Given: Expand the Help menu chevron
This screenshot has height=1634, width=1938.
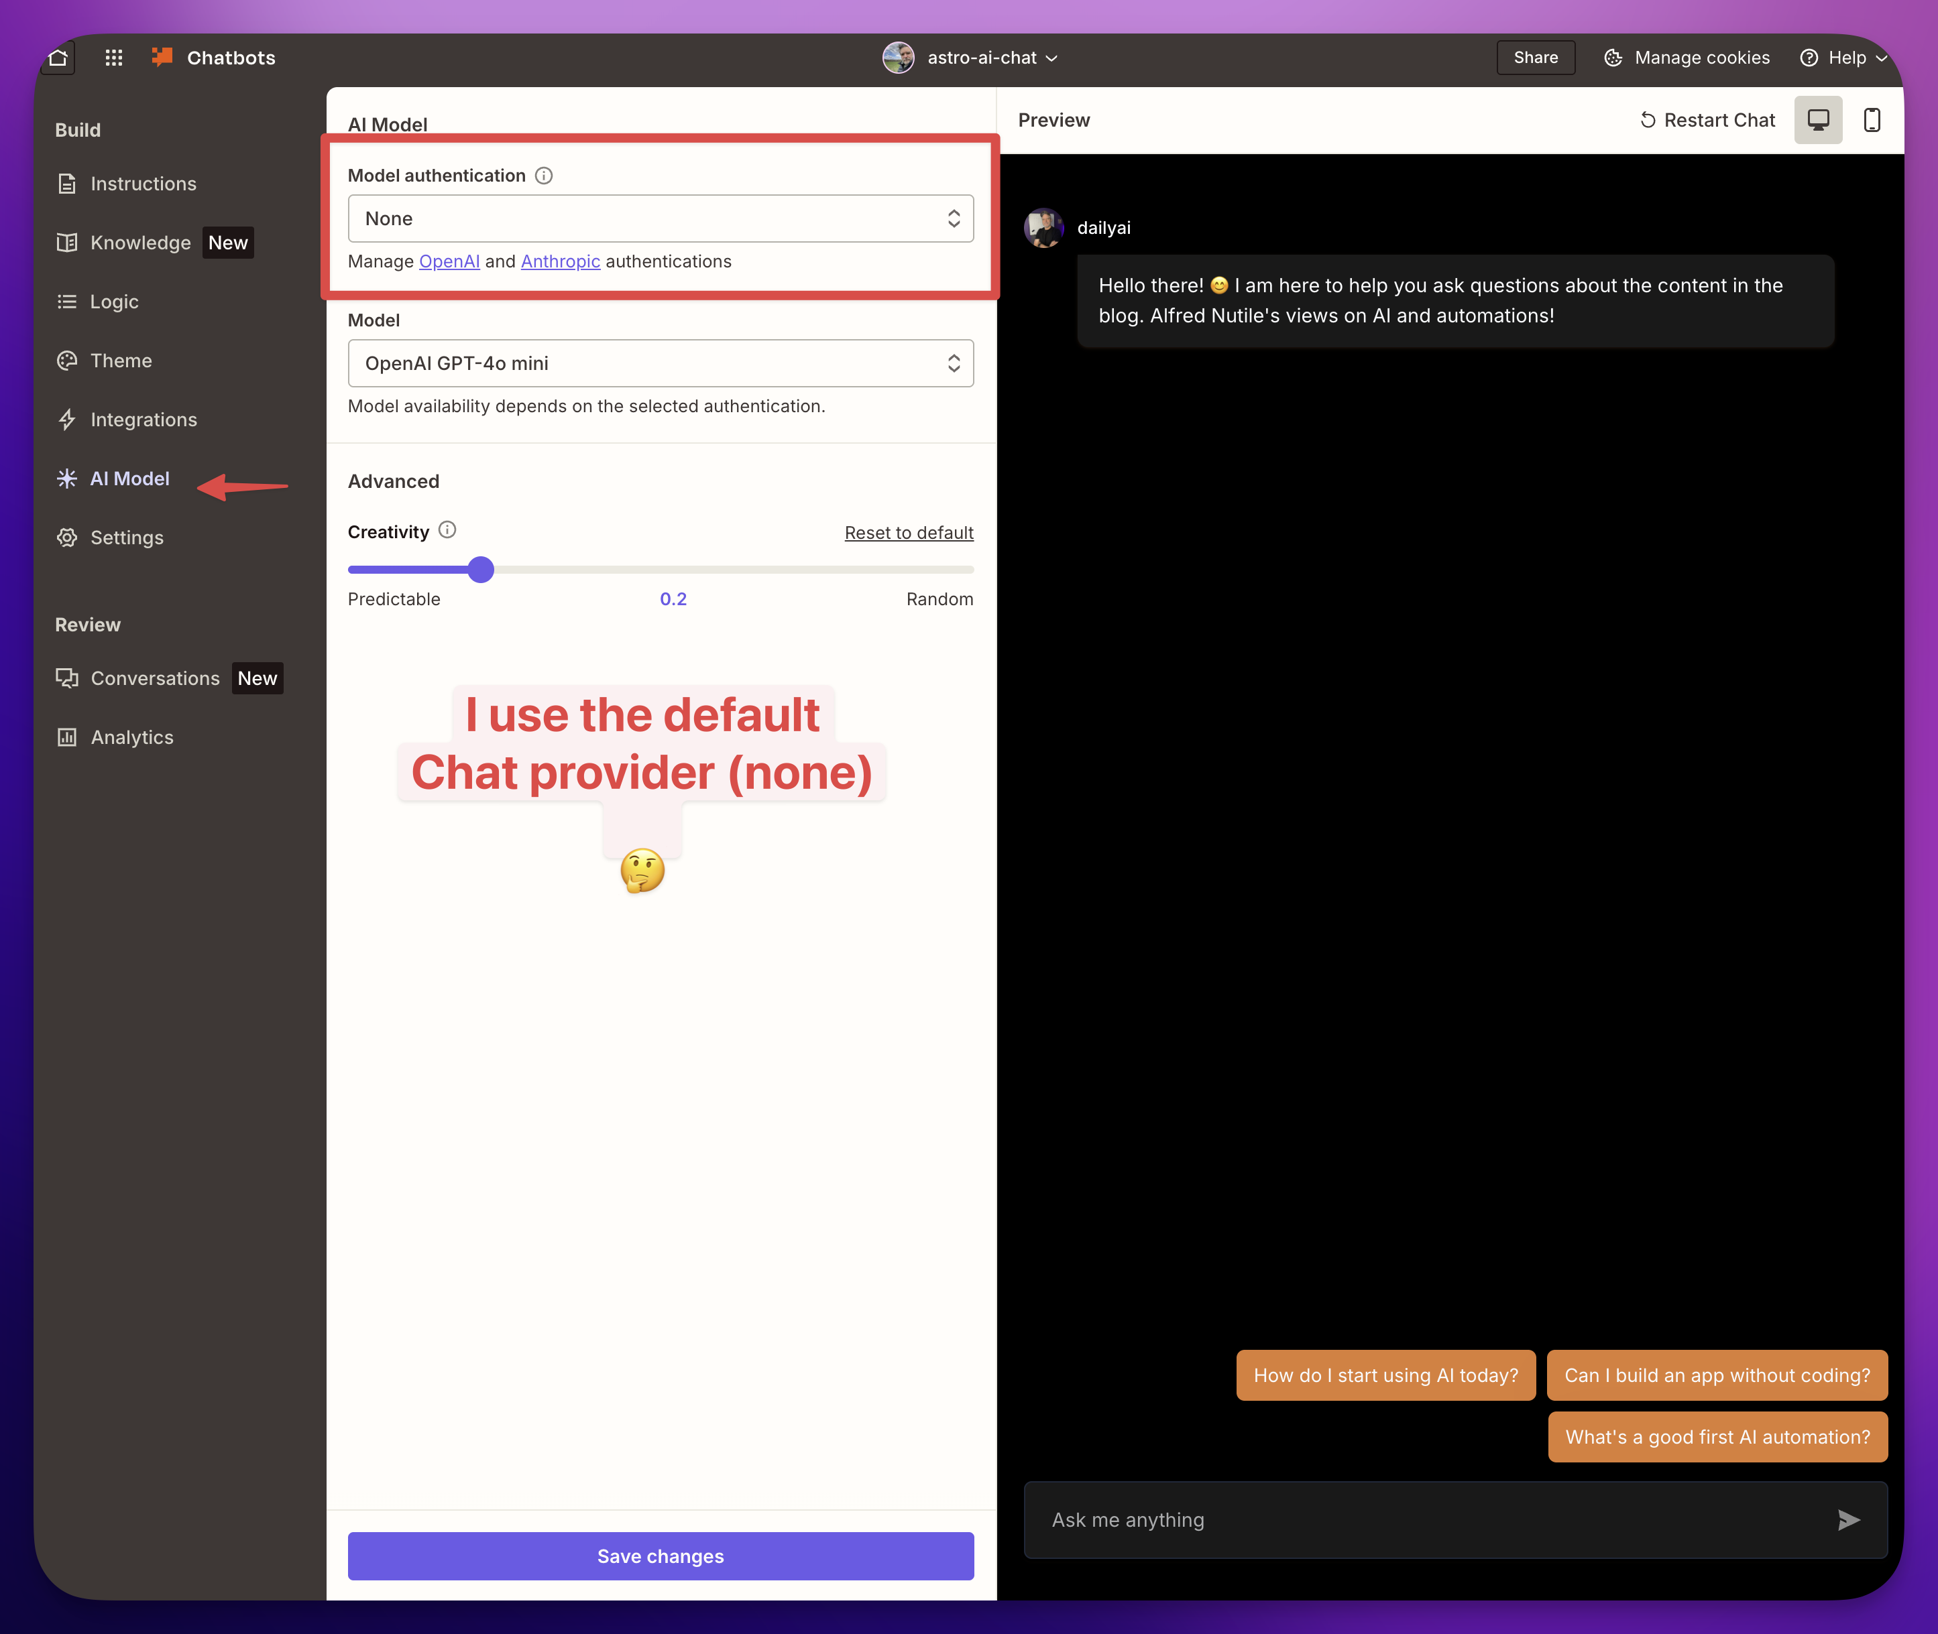Looking at the screenshot, I should point(1882,58).
